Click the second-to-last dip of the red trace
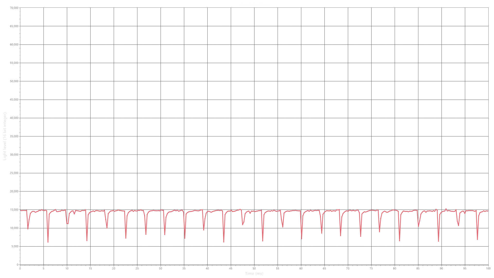This screenshot has height=278, width=494. pyautogui.click(x=458, y=225)
